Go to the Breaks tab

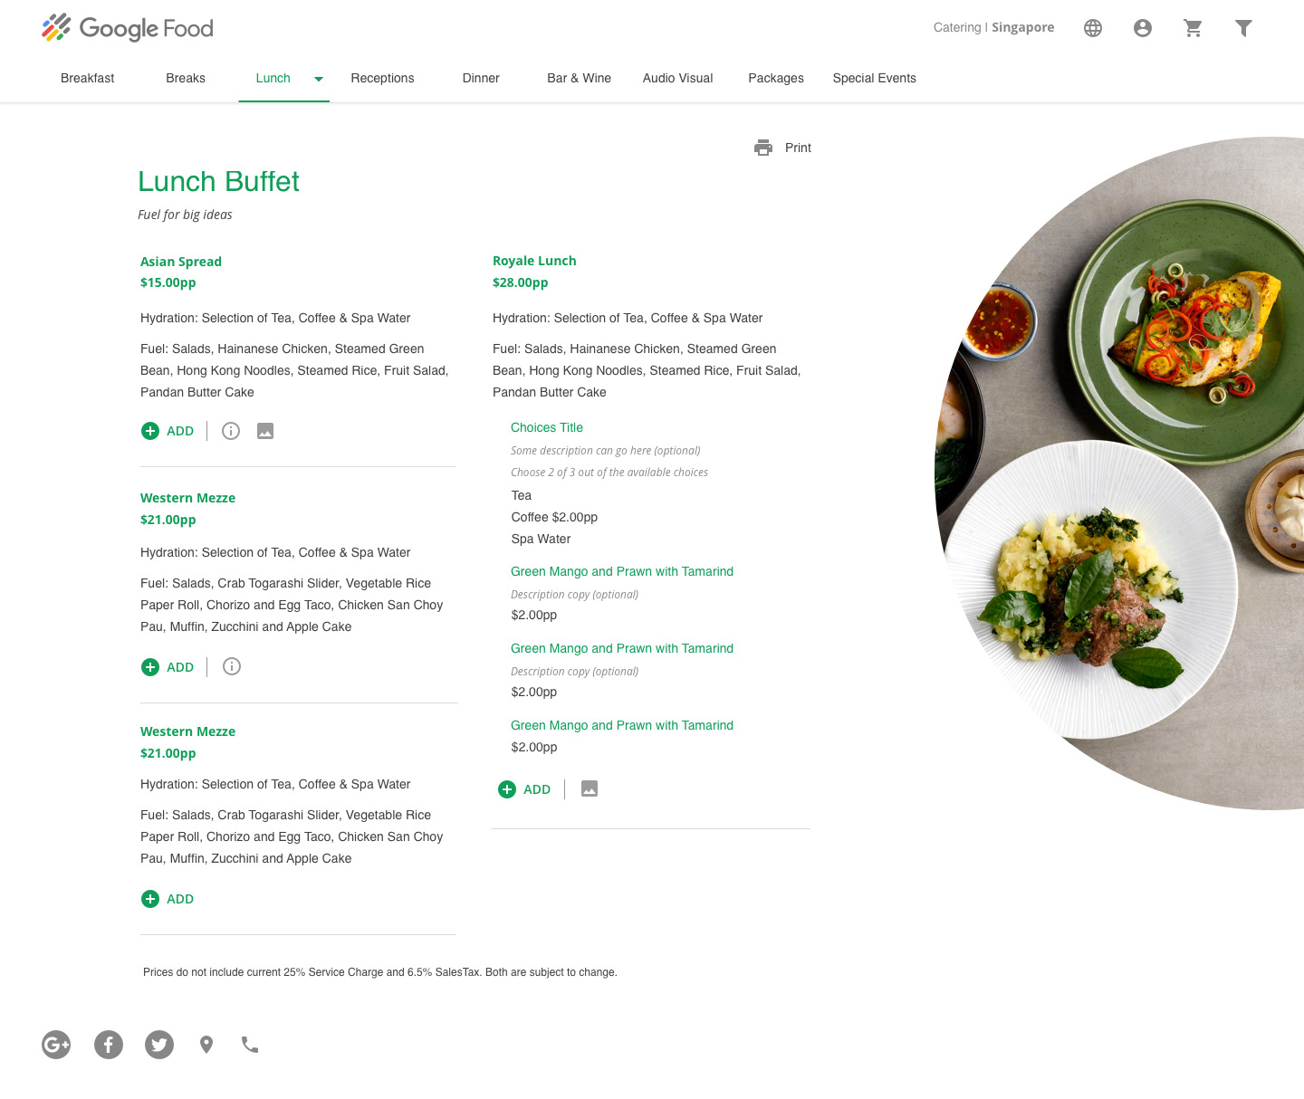(186, 78)
